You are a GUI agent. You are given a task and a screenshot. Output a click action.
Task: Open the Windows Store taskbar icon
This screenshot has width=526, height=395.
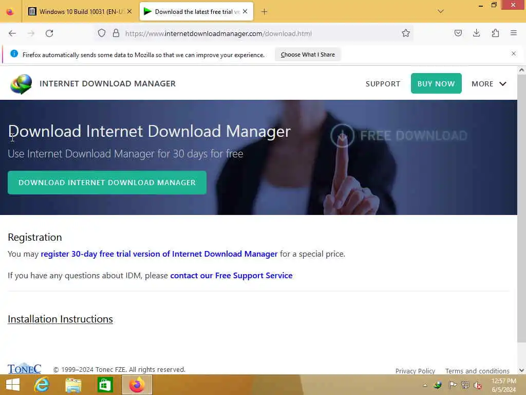point(105,385)
